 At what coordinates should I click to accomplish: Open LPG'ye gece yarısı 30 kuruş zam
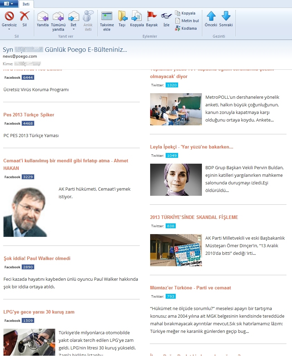point(39,312)
